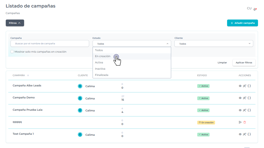Screen dimensions: 264x148
Task: Delete the qqqqq campaign with trash icon
Action: pyautogui.click(x=245, y=122)
